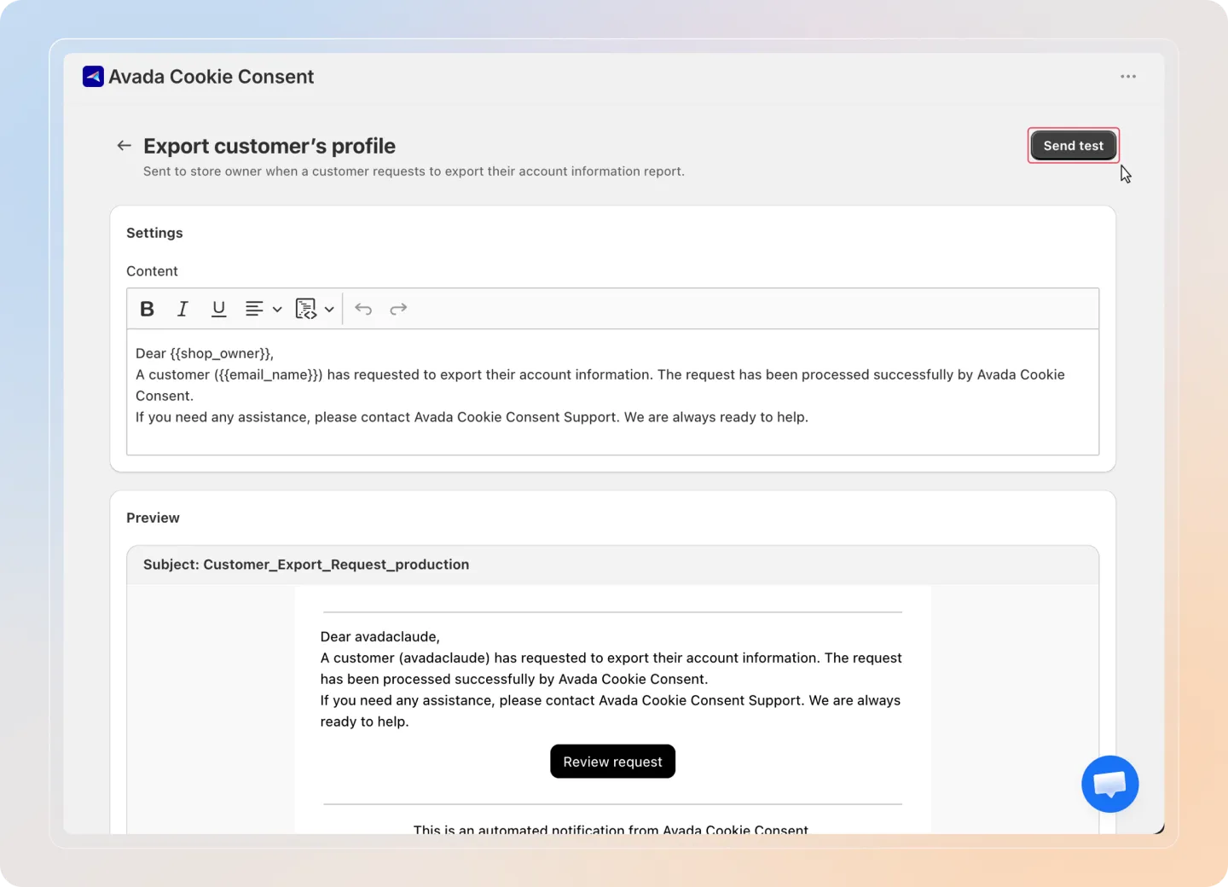Expand the insert variable dropdown arrow

[x=329, y=310]
